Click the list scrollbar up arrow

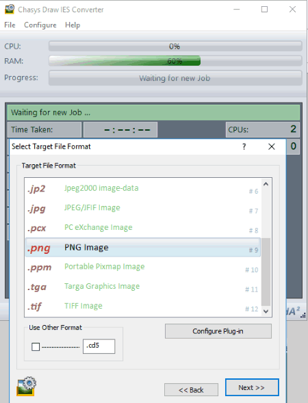click(266, 184)
